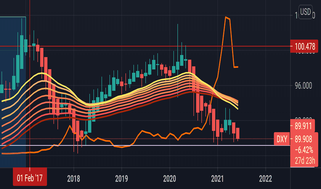Select the 2020 time axis label
Image resolution: width=321 pixels, height=189 pixels.
tap(169, 179)
